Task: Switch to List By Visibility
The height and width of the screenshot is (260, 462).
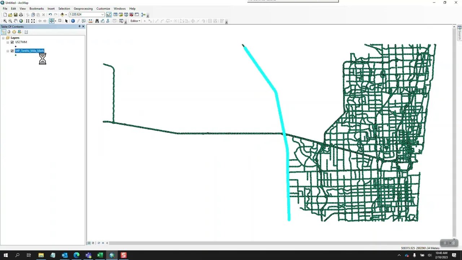Action: tap(14, 32)
